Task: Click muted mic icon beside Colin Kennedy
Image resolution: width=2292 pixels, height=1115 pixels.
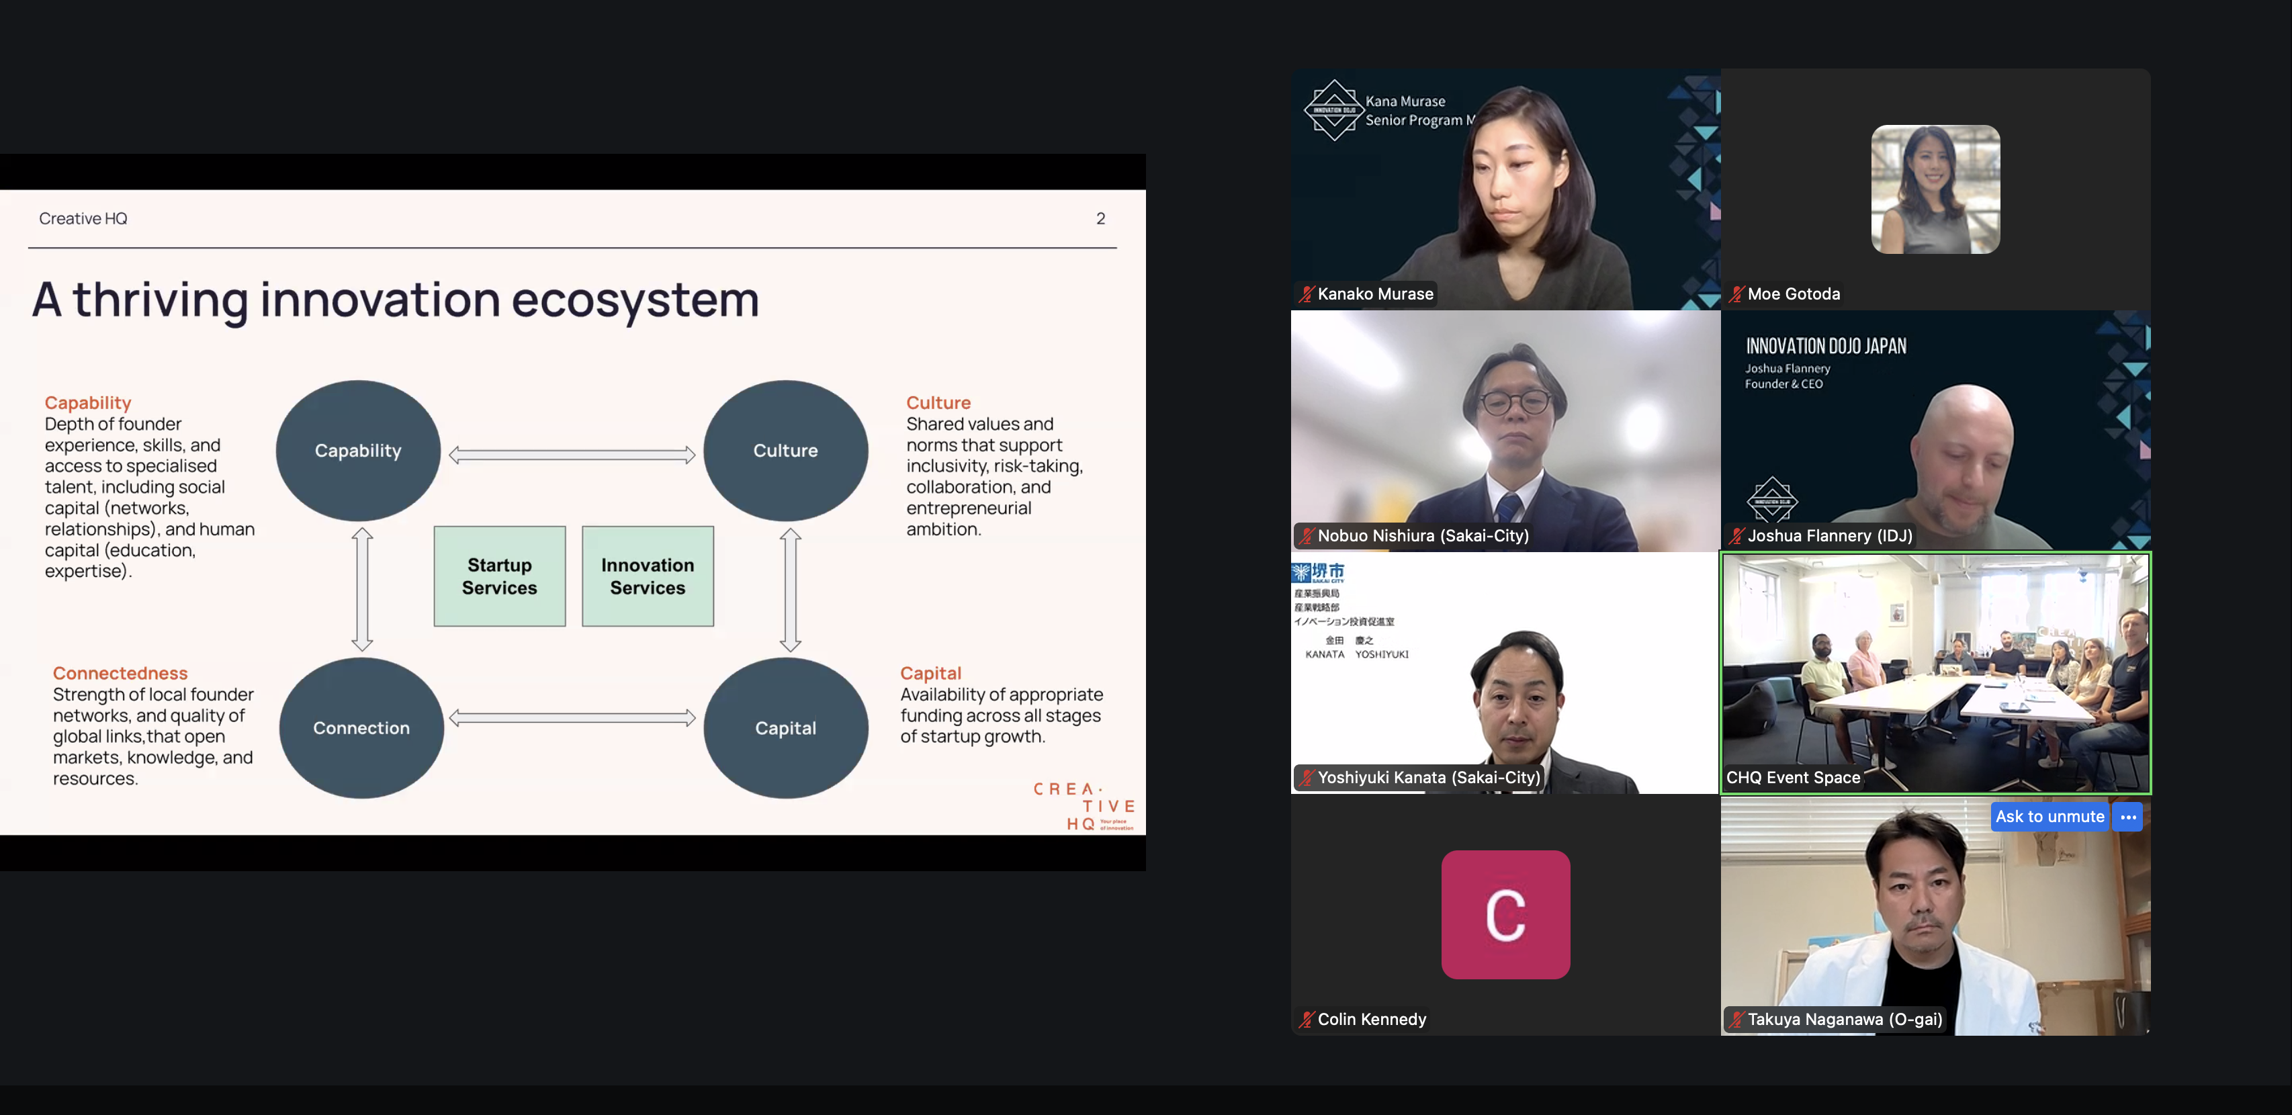Action: tap(1306, 1020)
